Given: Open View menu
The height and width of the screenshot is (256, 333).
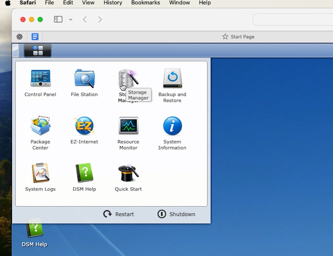Looking at the screenshot, I should [88, 3].
